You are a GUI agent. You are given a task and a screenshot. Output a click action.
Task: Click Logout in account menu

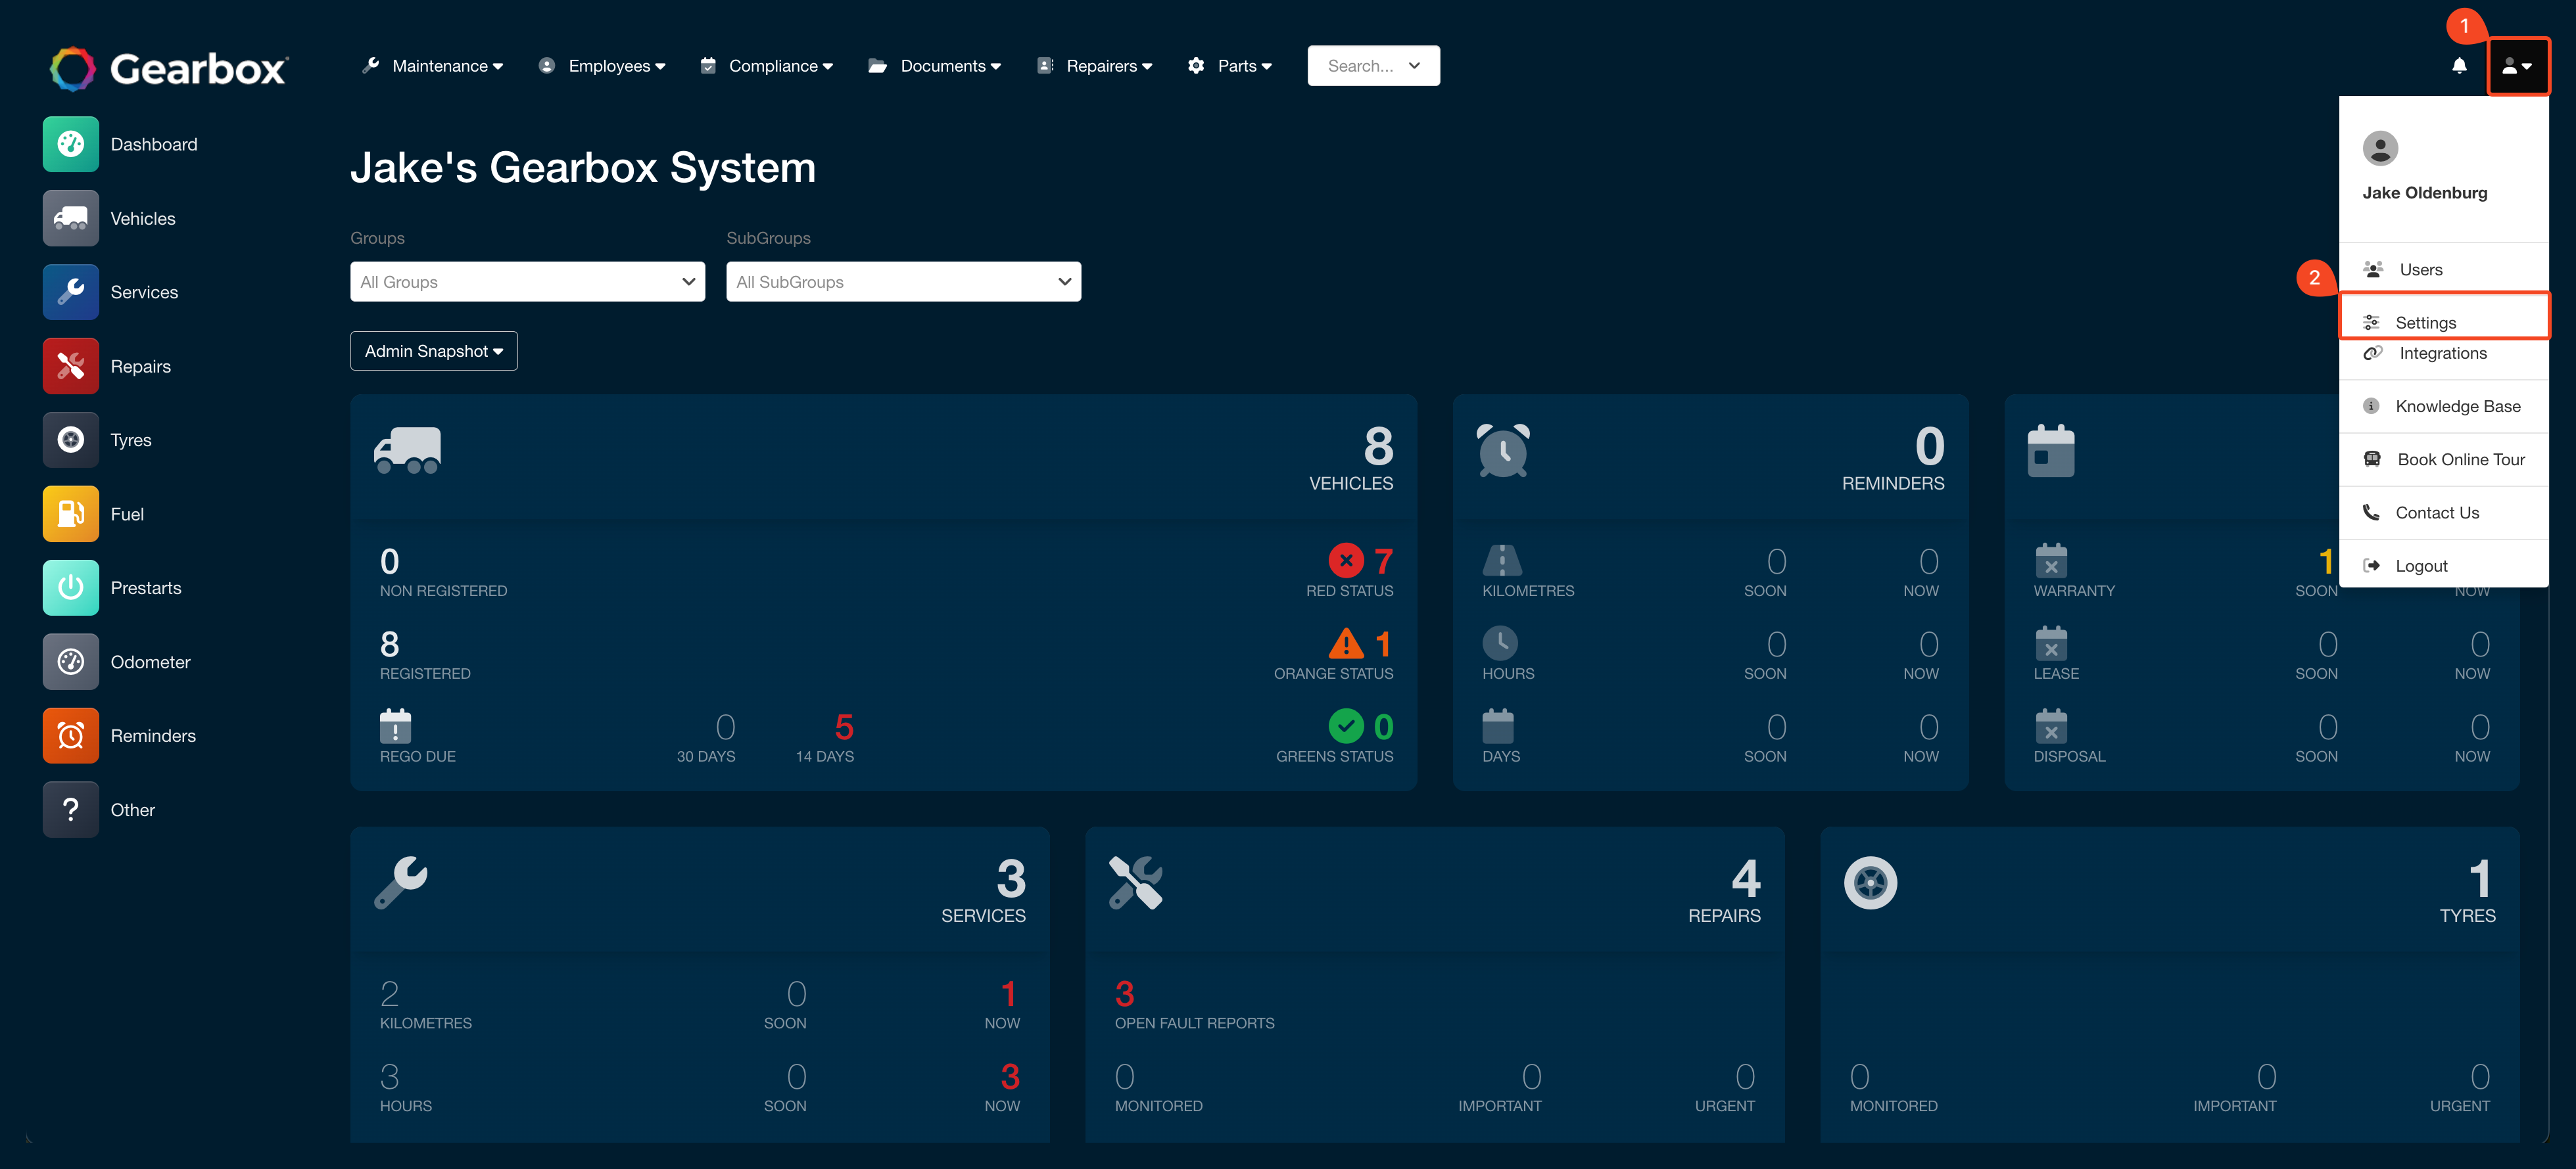2443,566
